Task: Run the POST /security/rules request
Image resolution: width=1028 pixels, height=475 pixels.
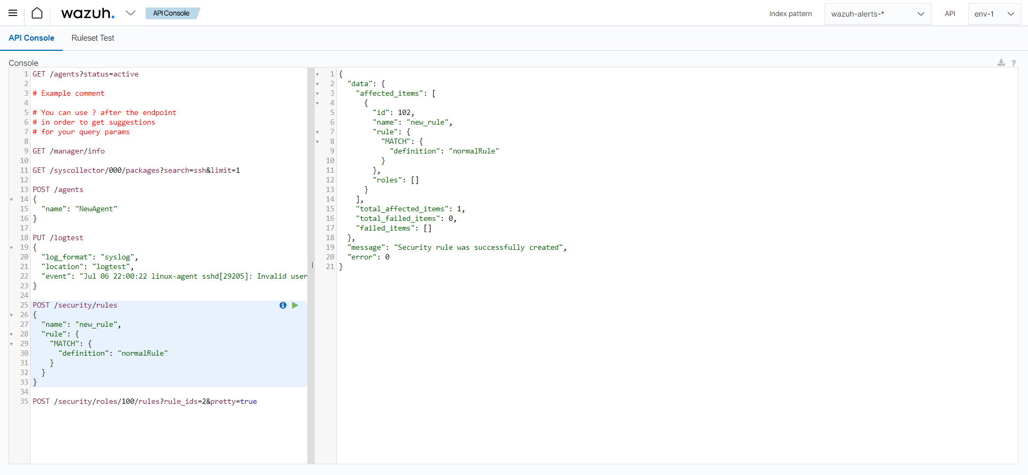Action: coord(295,305)
